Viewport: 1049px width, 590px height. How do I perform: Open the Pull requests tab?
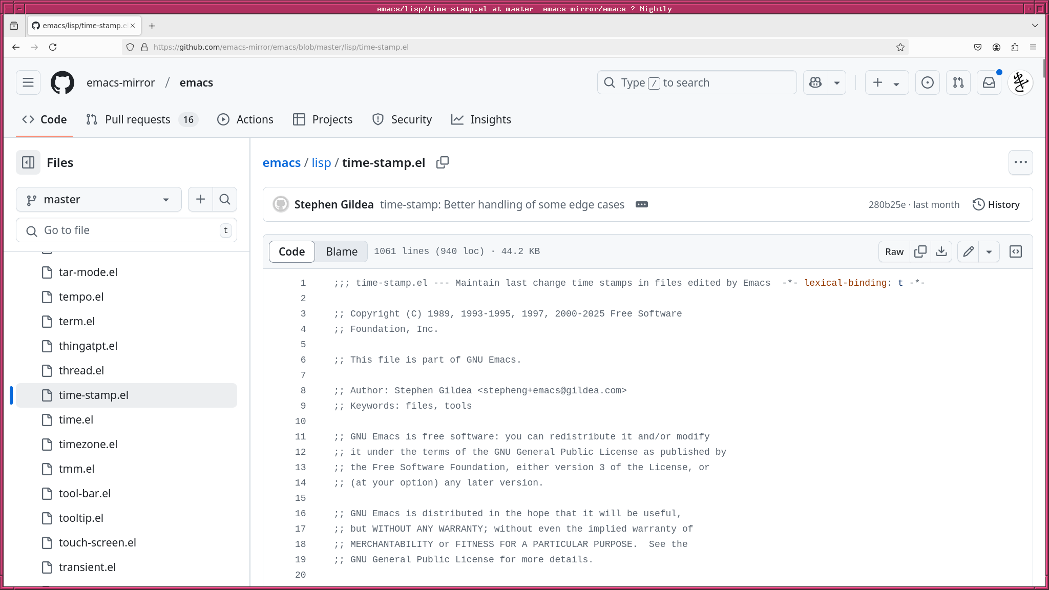(137, 119)
